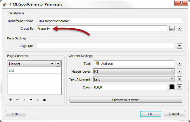Click into the Page Title field

pyautogui.click(x=106, y=46)
